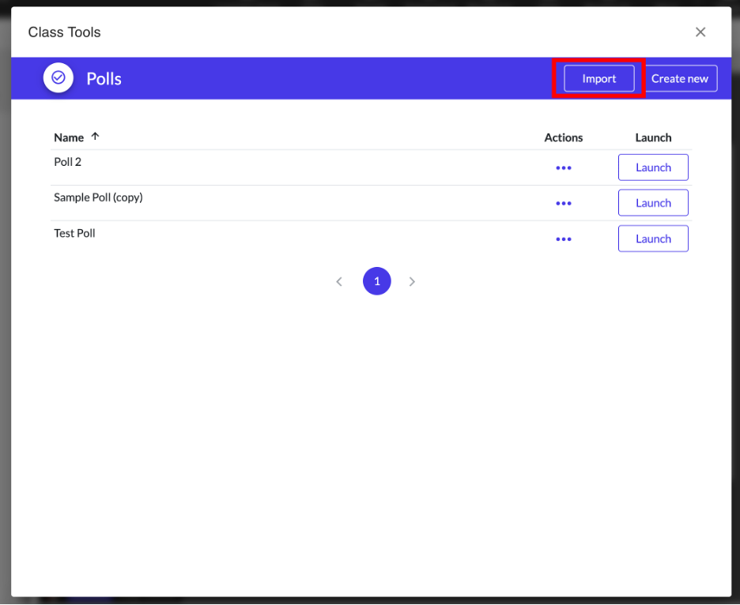Go to previous page arrow

(339, 281)
